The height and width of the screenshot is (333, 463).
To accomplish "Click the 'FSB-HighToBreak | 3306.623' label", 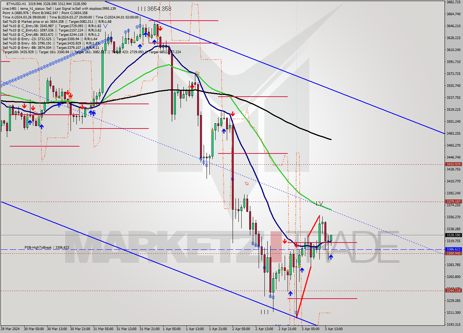I will click(x=47, y=248).
